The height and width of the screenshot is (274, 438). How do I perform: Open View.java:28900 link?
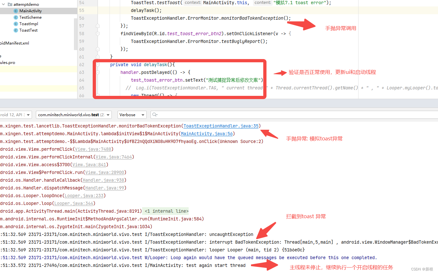[105, 172]
